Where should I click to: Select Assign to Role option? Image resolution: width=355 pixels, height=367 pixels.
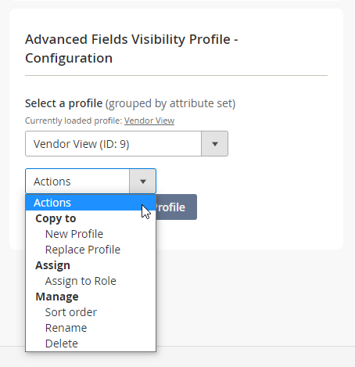coord(81,281)
